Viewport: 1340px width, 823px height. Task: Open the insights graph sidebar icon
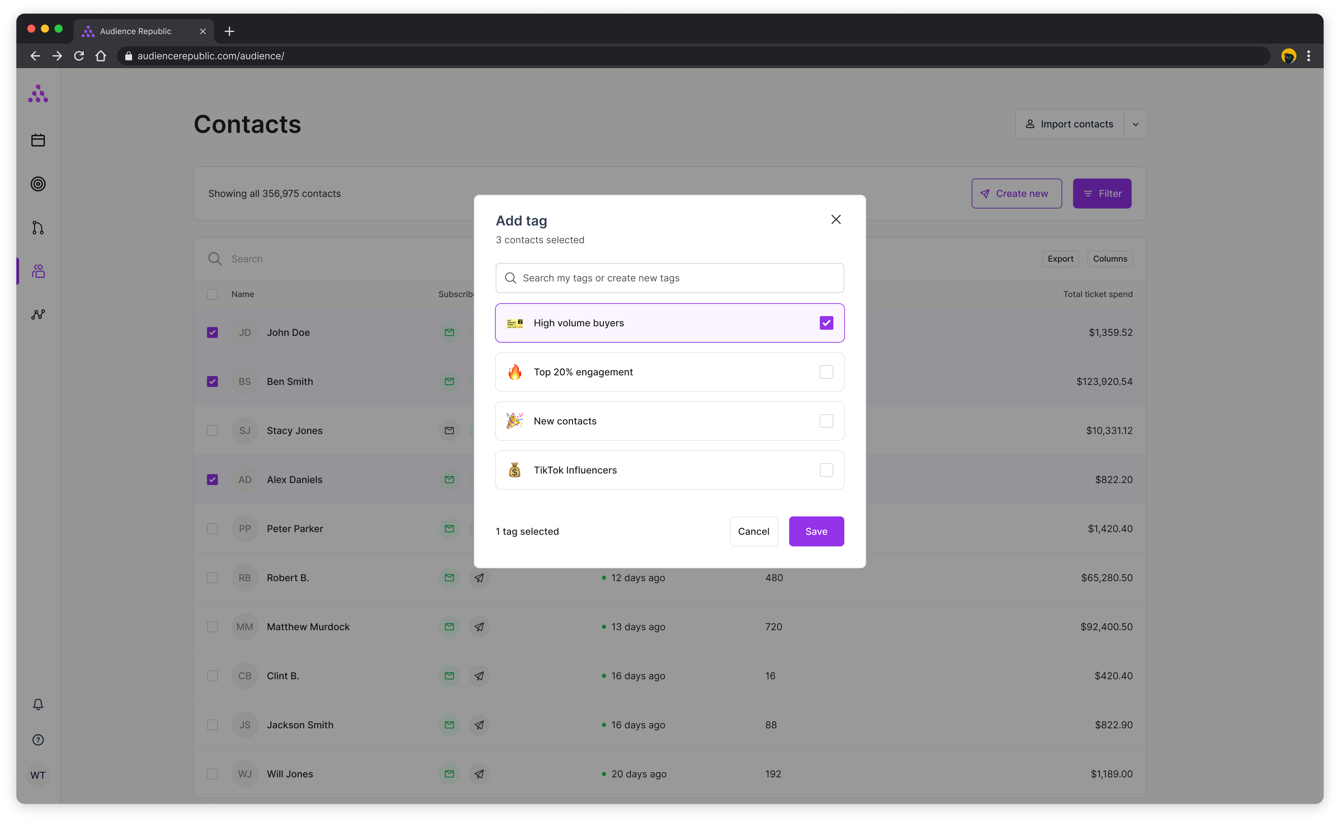(38, 315)
